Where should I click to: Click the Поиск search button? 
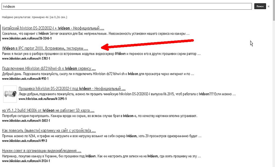click(260, 6)
